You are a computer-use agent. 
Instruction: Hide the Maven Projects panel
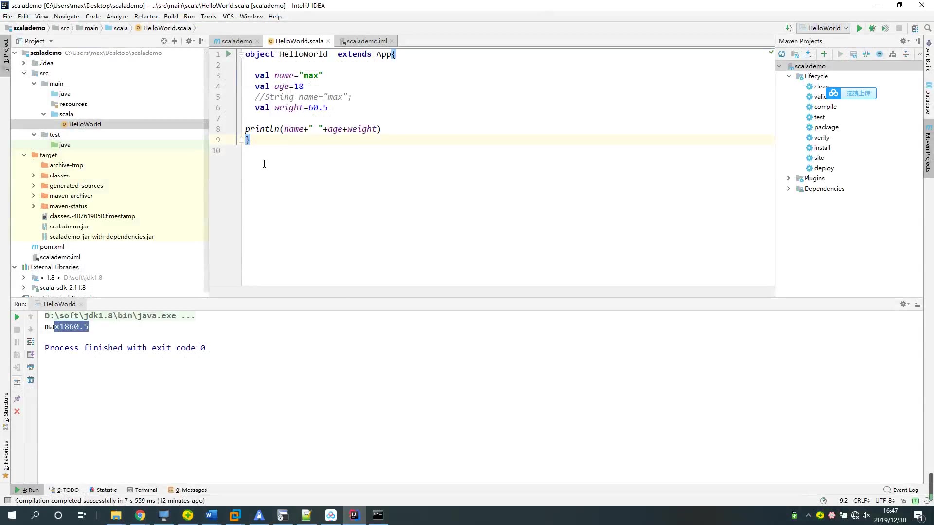click(x=917, y=41)
